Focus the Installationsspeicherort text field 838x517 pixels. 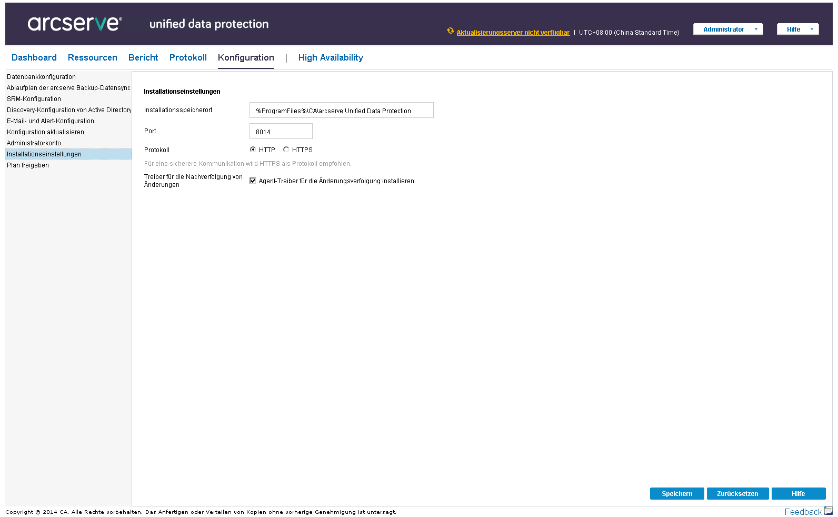tap(341, 111)
